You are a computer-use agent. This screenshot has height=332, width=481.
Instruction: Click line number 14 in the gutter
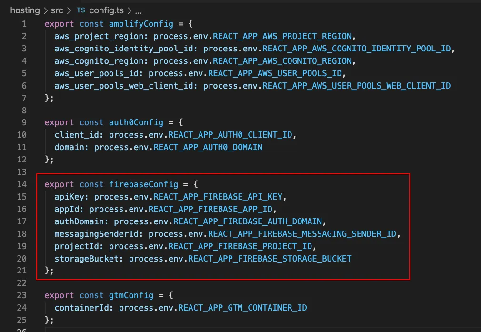[22, 184]
